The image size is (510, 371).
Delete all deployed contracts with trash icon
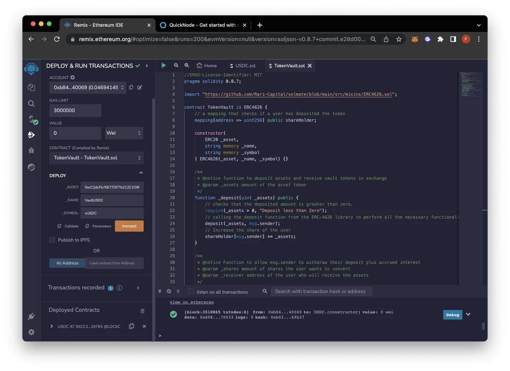142,311
